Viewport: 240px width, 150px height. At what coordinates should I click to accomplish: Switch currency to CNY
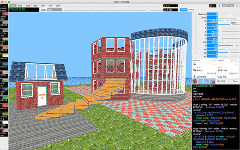[58, 6]
